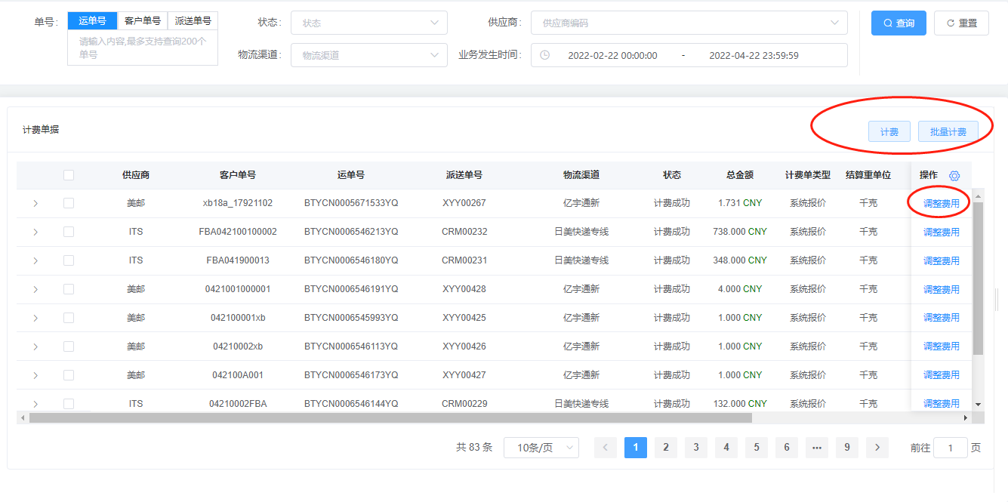The image size is (1008, 502).
Task: Go to page 3
Action: coord(696,448)
